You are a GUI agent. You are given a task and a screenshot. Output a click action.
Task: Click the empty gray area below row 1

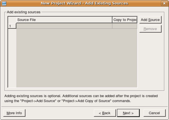(x=77, y=58)
